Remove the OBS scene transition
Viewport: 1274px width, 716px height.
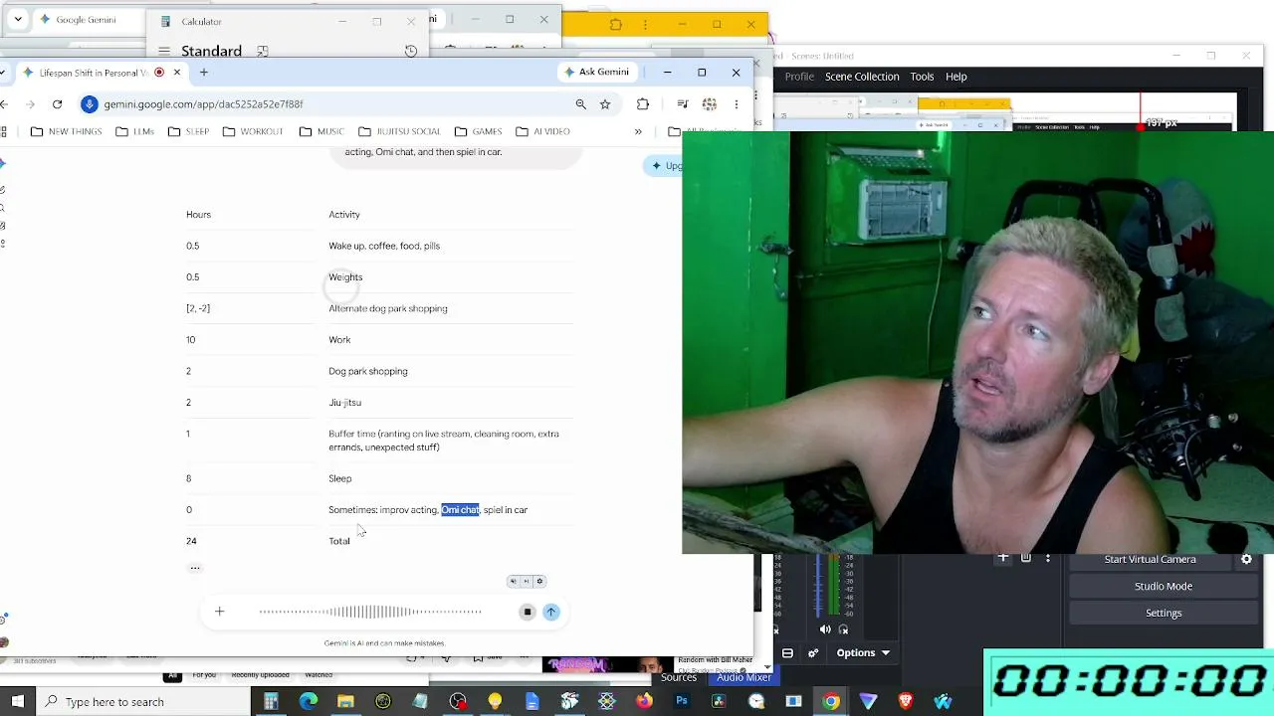click(x=1025, y=558)
